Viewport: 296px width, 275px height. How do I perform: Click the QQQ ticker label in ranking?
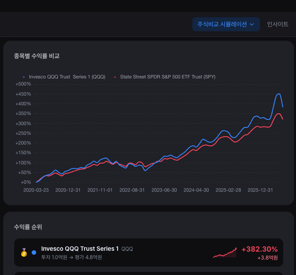coord(127,249)
